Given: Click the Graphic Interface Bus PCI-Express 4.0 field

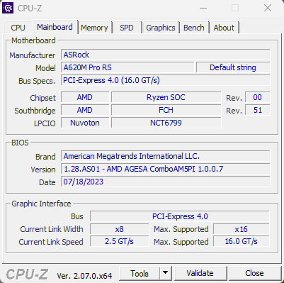Looking at the screenshot, I should 180,216.
